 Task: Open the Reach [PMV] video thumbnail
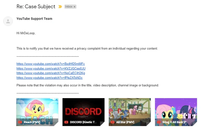[37, 112]
